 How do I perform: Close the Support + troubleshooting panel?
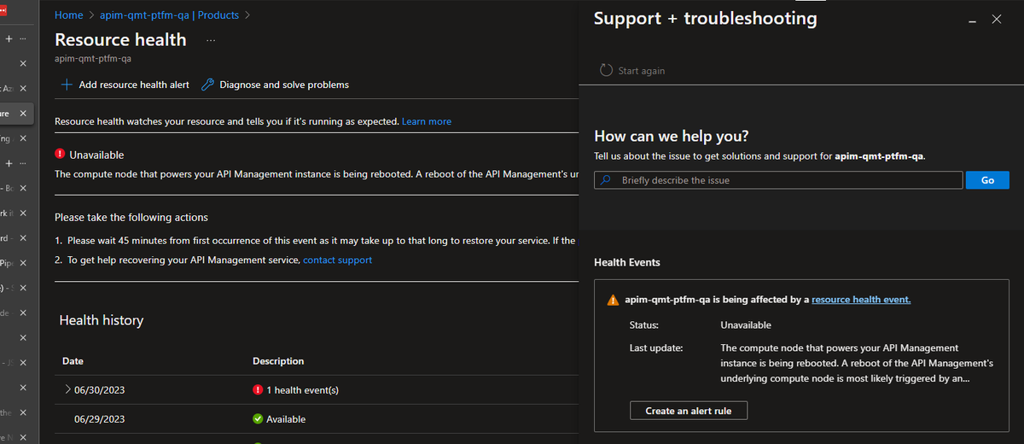pos(997,19)
